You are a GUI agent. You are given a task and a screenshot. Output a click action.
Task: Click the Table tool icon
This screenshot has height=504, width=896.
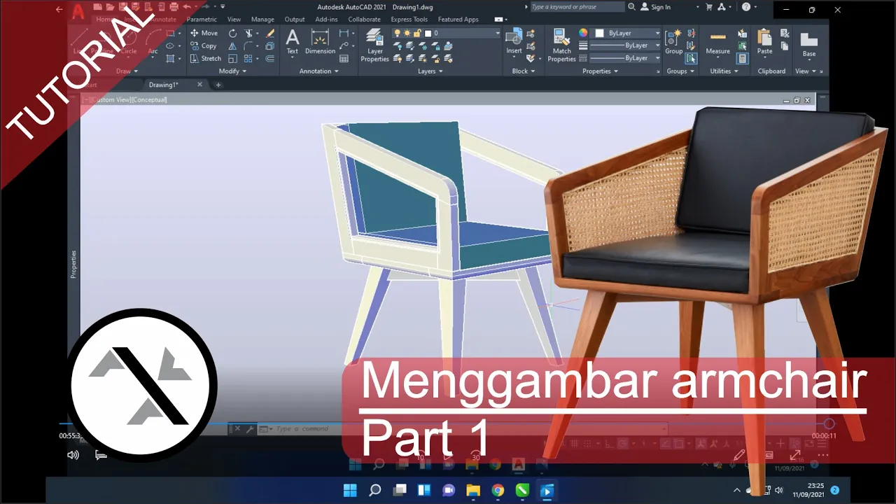(x=344, y=58)
